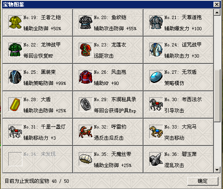The height and width of the screenshot is (189, 223).
Task: Select the undiscovered No. 34 empty slot
Action: pyautogui.click(x=38, y=160)
